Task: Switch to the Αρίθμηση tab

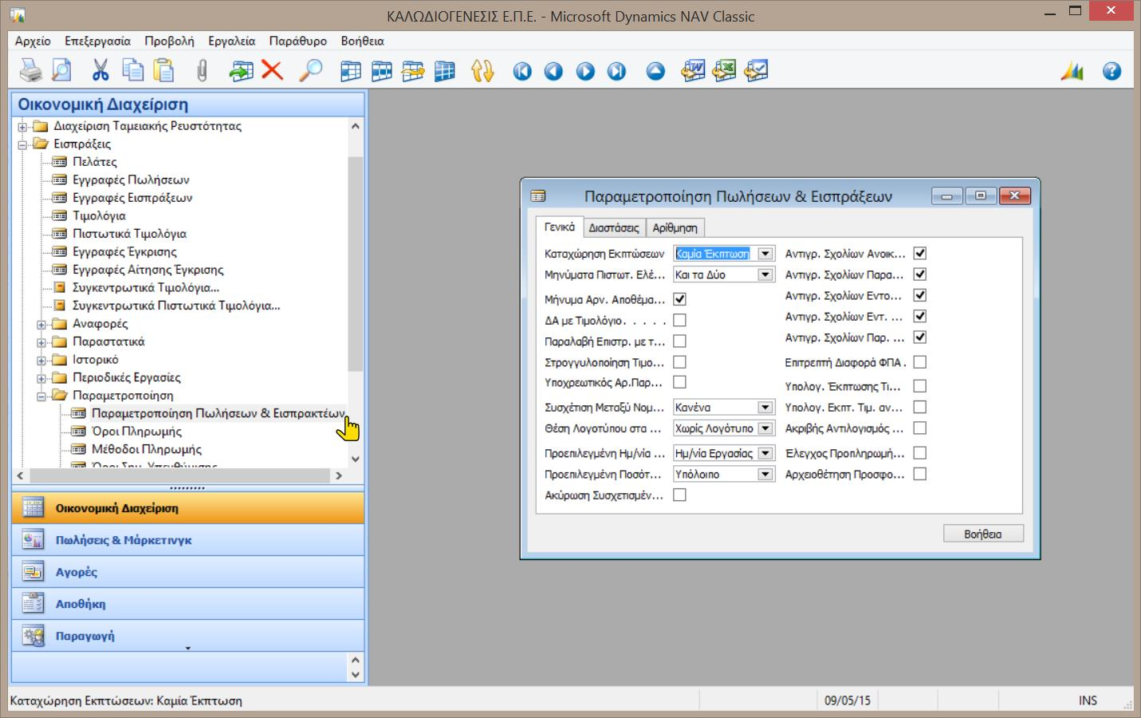Action: click(x=675, y=227)
